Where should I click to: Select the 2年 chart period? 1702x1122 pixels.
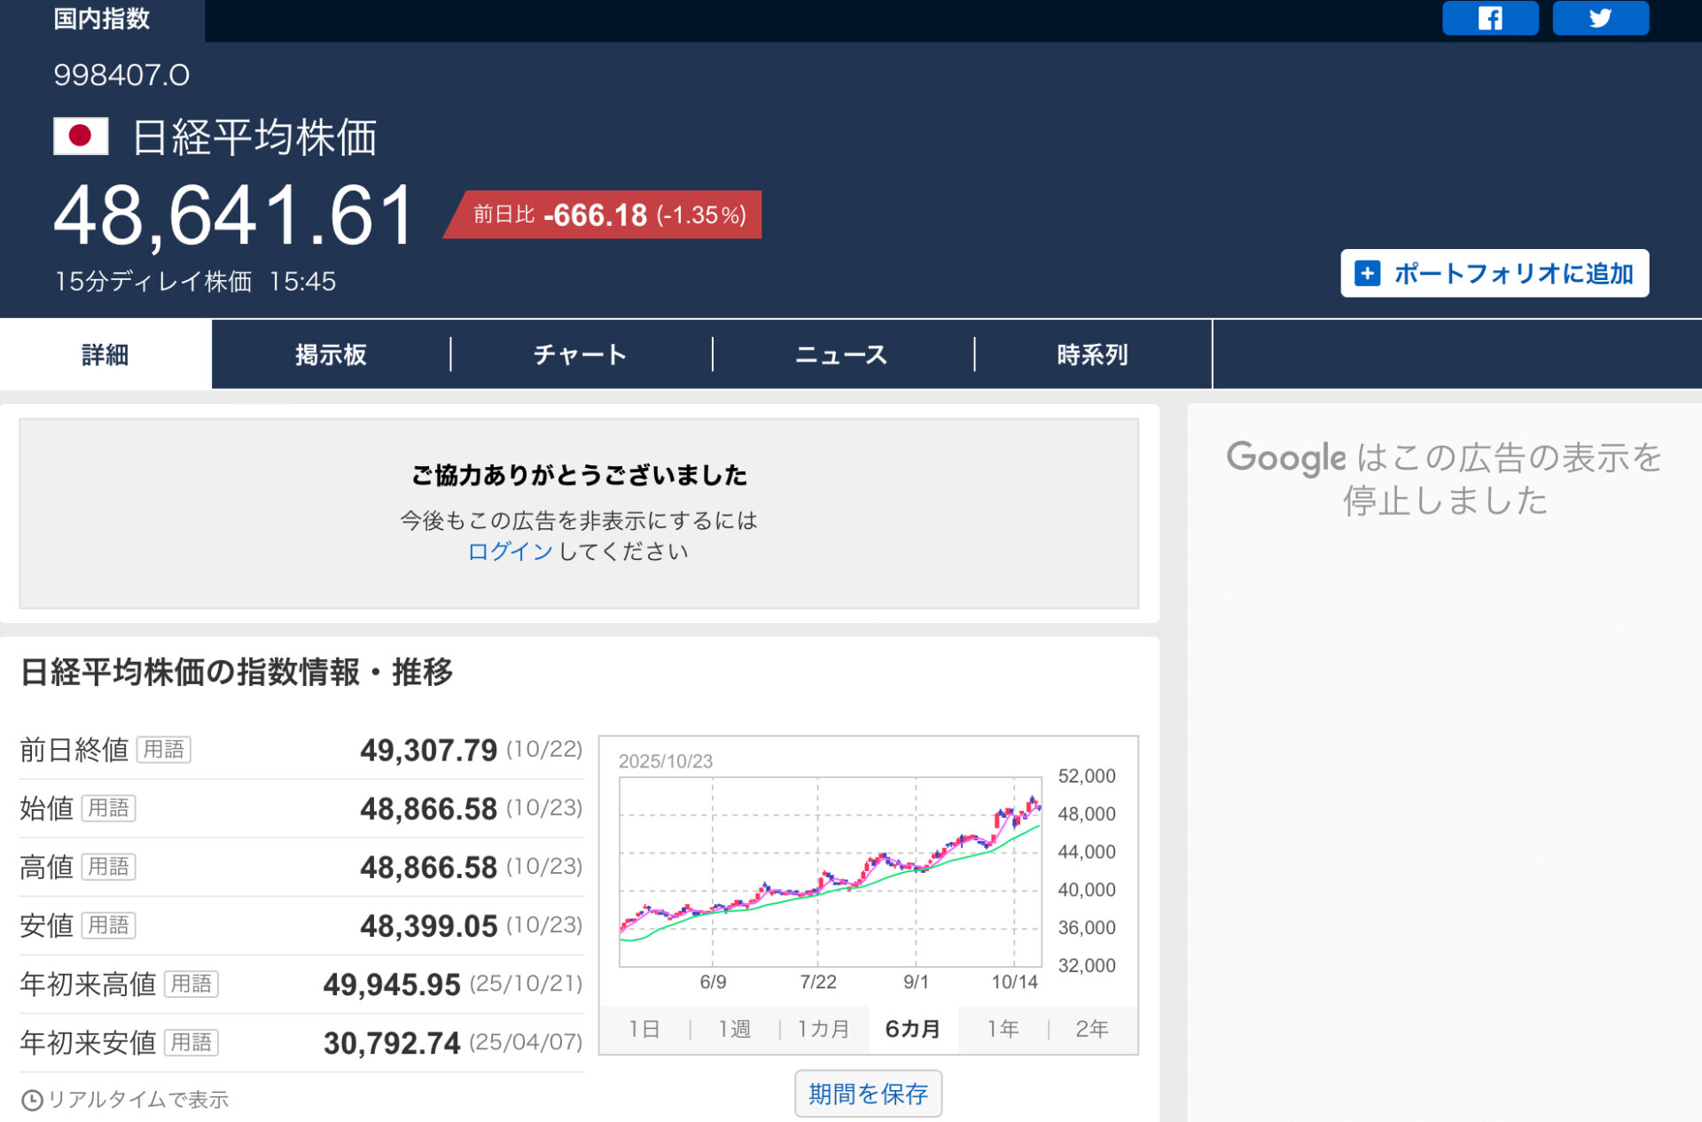[1091, 1029]
